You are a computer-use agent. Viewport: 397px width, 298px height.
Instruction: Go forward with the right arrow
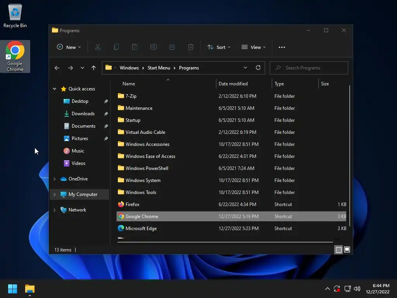71,68
